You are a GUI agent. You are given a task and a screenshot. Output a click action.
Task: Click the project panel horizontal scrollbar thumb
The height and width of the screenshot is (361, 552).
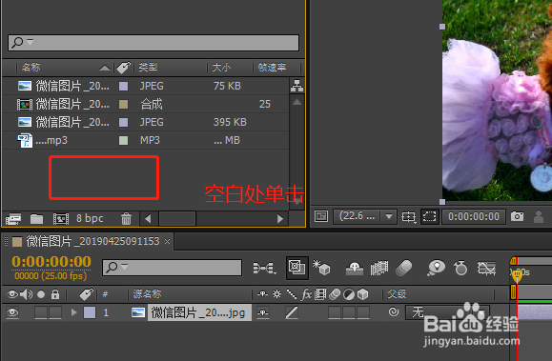tap(177, 219)
